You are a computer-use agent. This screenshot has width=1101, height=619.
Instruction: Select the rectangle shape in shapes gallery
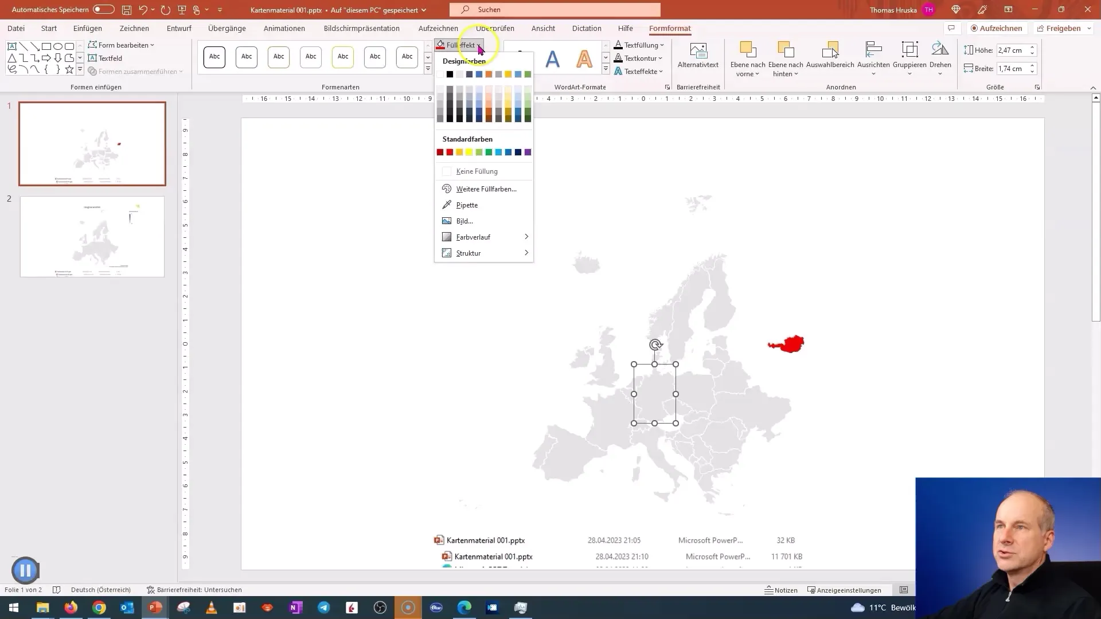(x=46, y=46)
